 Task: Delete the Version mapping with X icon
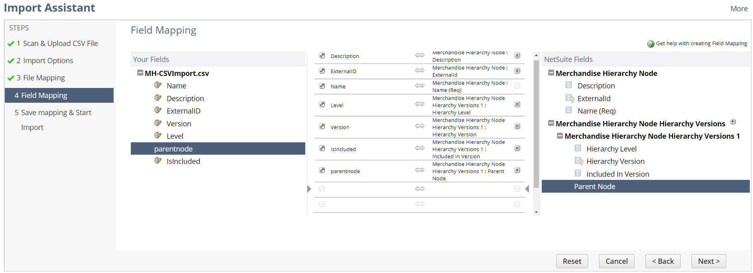pos(517,126)
